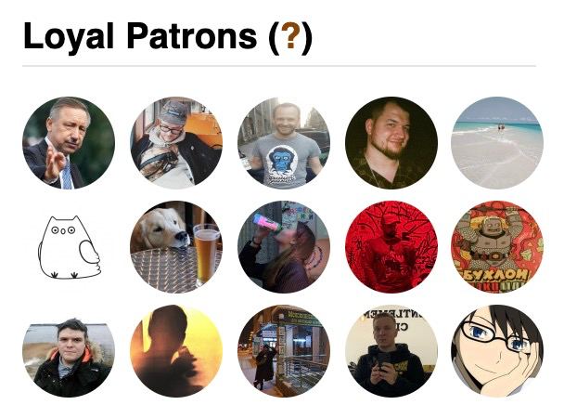Open the red comic-style figure avatar
This screenshot has width=577, height=418.
coord(391,247)
